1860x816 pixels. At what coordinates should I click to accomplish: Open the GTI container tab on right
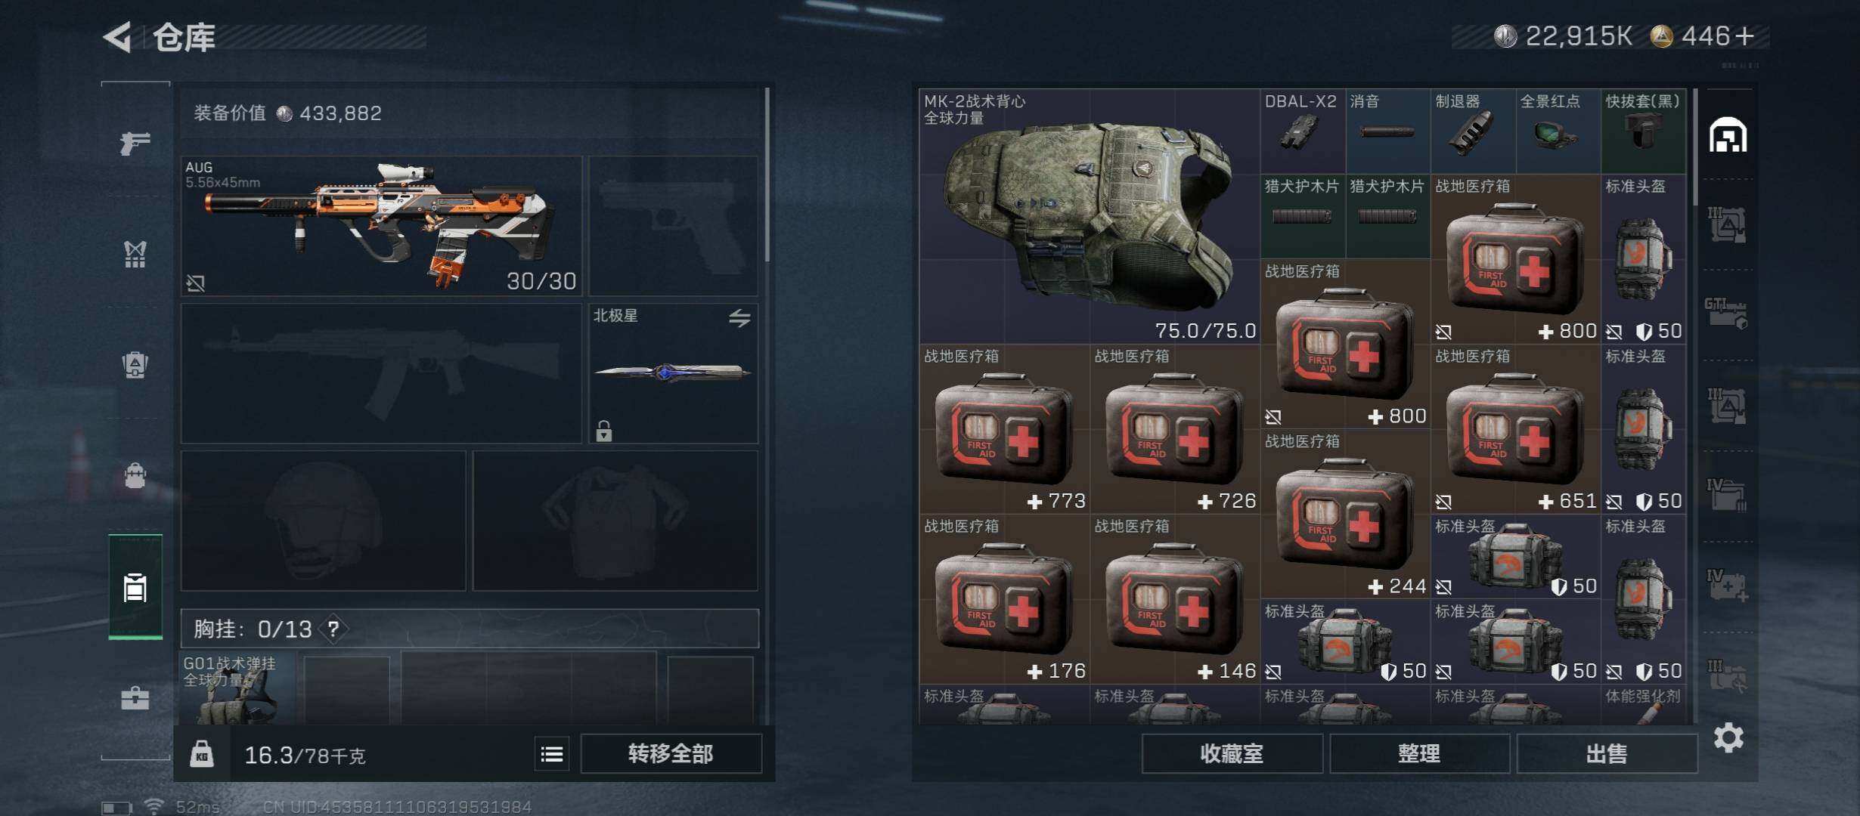point(1727,313)
